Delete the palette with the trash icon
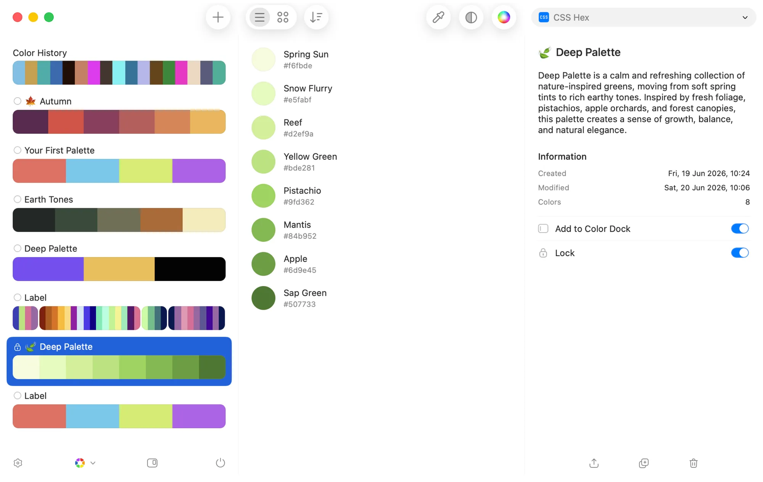The height and width of the screenshot is (482, 763). point(694,463)
